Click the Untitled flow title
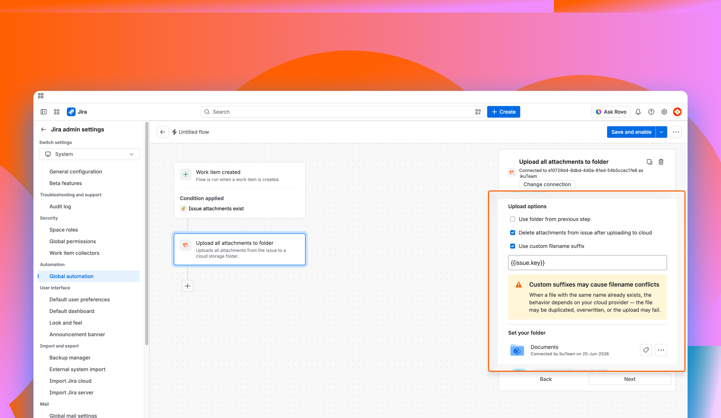721x418 pixels. 194,132
